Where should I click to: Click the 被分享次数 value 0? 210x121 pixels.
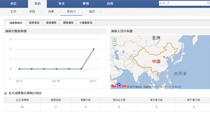(156, 107)
